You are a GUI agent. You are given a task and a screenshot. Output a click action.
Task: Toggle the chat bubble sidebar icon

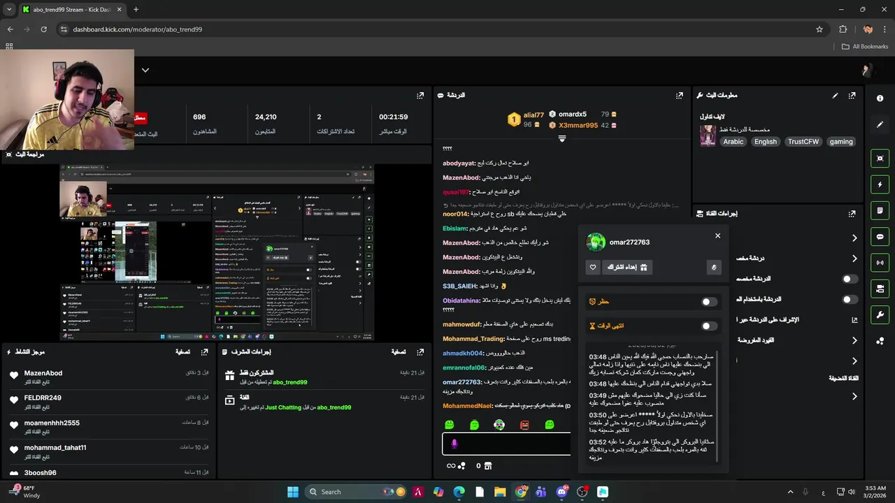(x=880, y=237)
